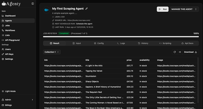Sort by price column header
203x109 pixels.
click(x=129, y=60)
